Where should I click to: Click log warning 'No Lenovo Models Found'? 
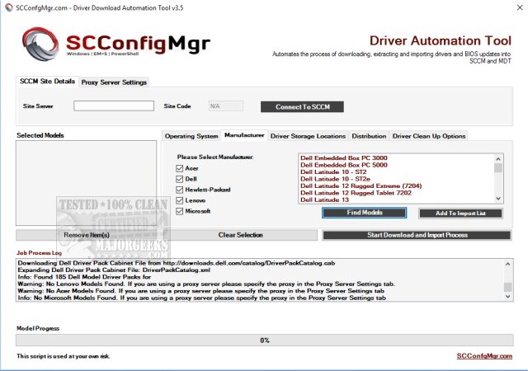(206, 284)
